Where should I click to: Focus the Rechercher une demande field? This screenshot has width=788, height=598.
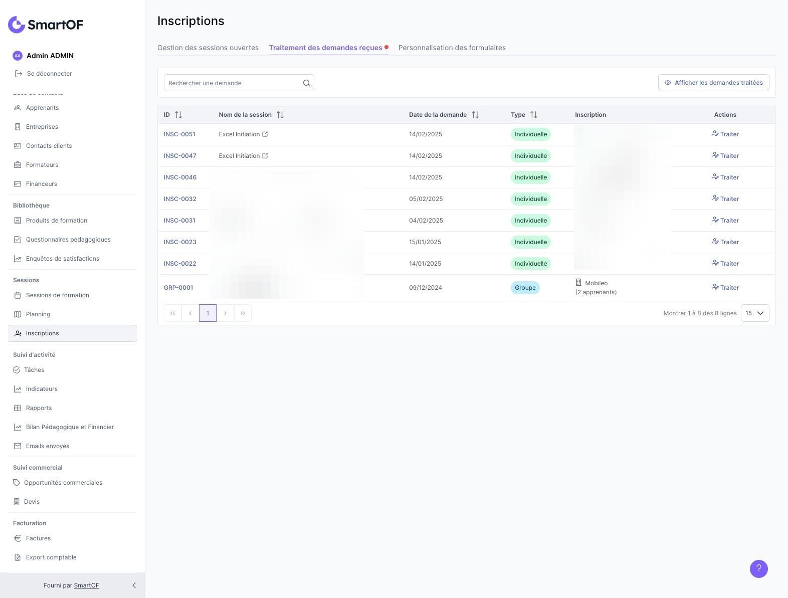point(239,83)
